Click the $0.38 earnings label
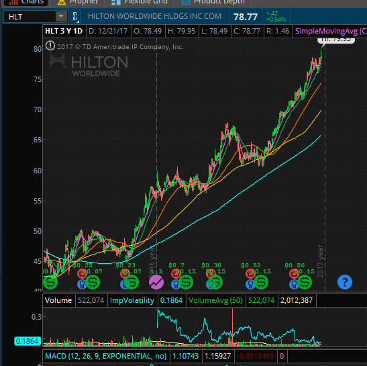Image resolution: width=367 pixels, height=366 pixels. [211, 265]
